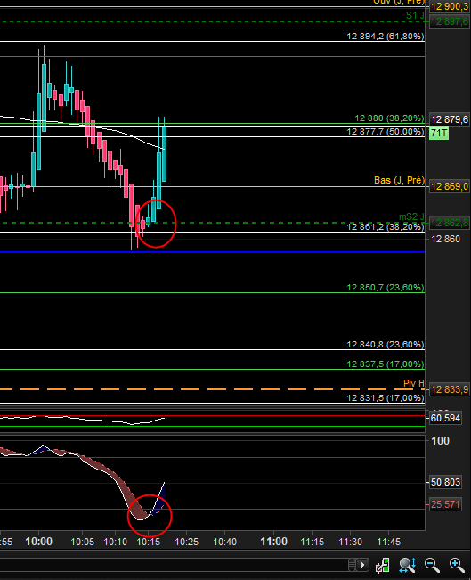Screen dimensions: 471x580
Task: Click the Piv H pivot label
Action: coord(414,383)
